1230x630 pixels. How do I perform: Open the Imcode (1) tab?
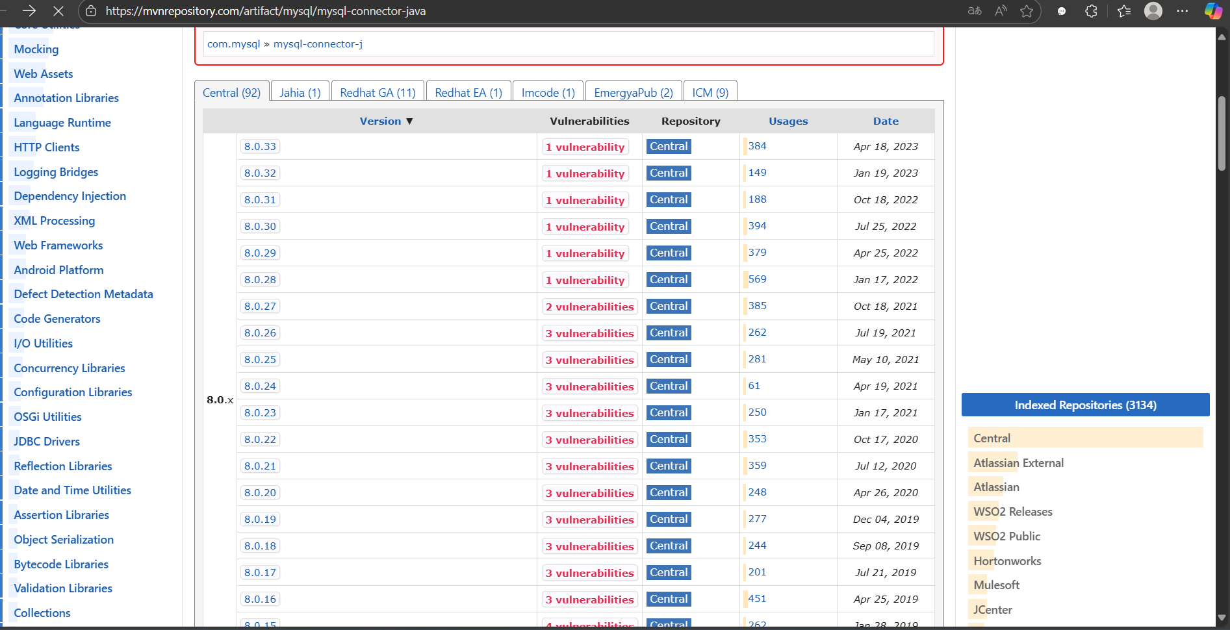click(548, 92)
